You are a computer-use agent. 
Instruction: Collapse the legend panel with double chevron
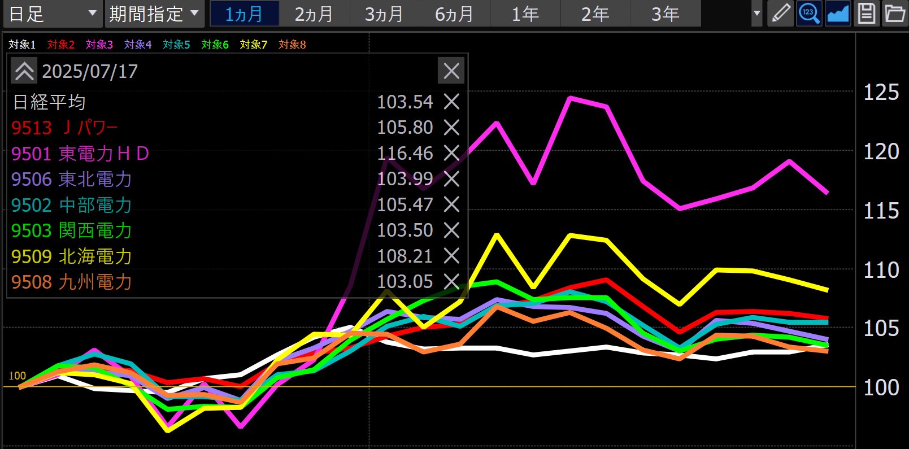pos(24,71)
